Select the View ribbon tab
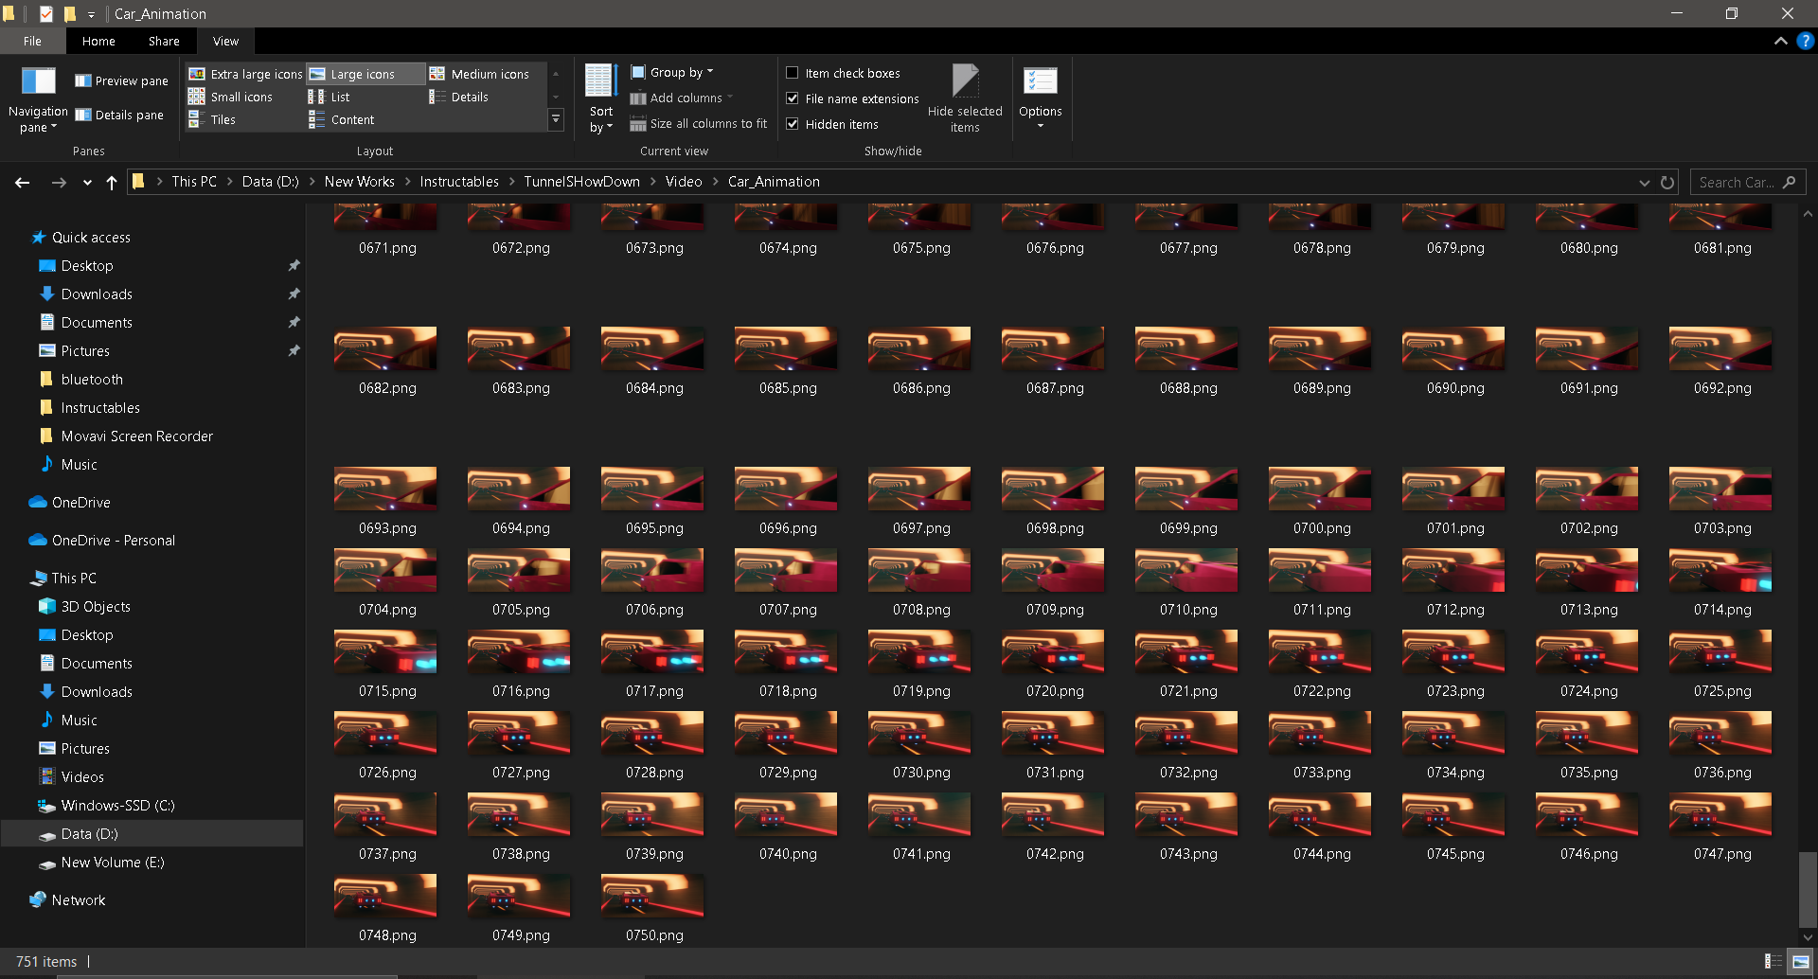 coord(225,42)
